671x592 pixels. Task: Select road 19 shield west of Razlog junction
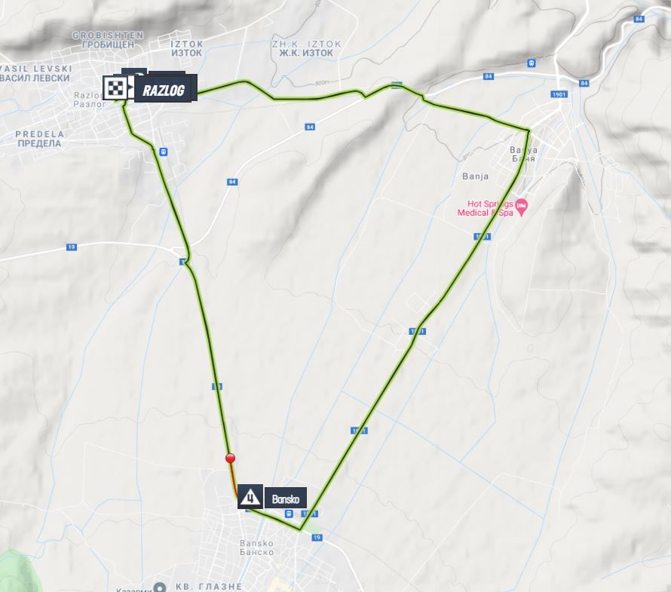click(x=72, y=247)
